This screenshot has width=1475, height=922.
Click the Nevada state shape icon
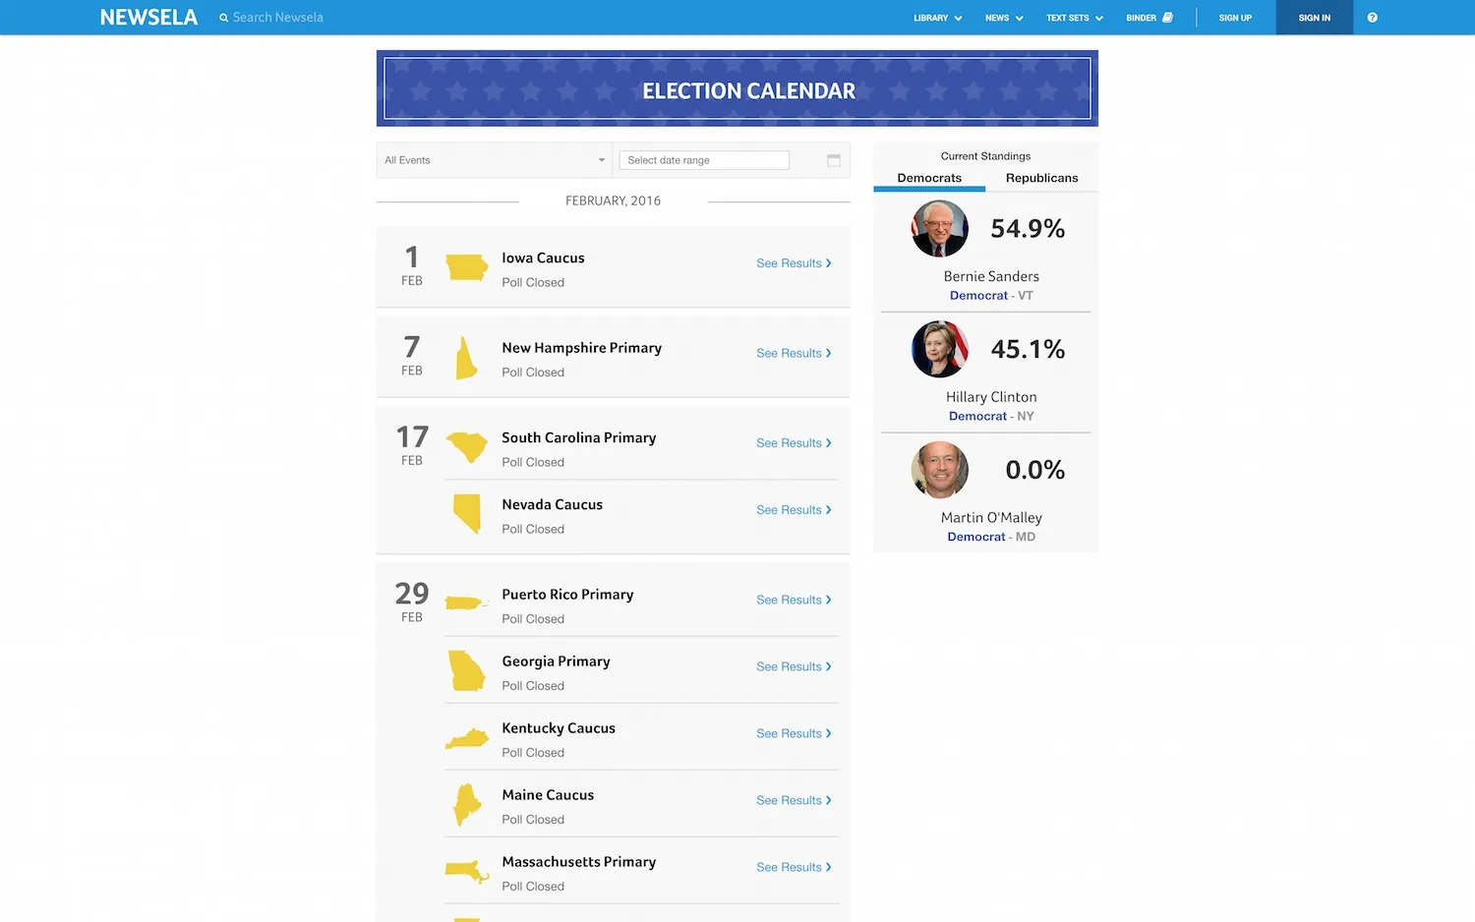pos(467,513)
